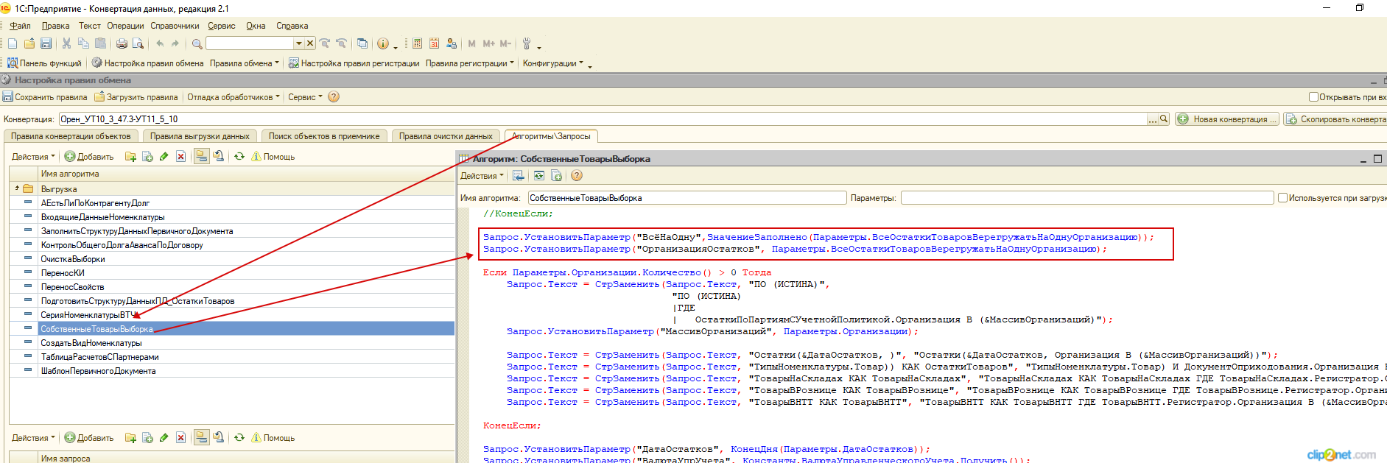Refresh the algorithms list with green arrows icon
Screen dimensions: 1387x463
239,157
